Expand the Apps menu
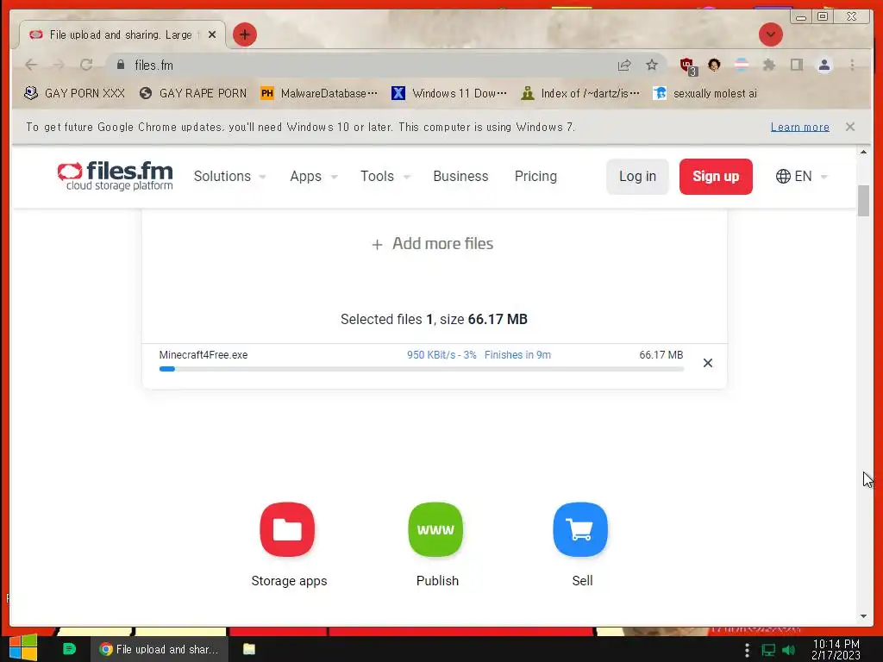 313,176
